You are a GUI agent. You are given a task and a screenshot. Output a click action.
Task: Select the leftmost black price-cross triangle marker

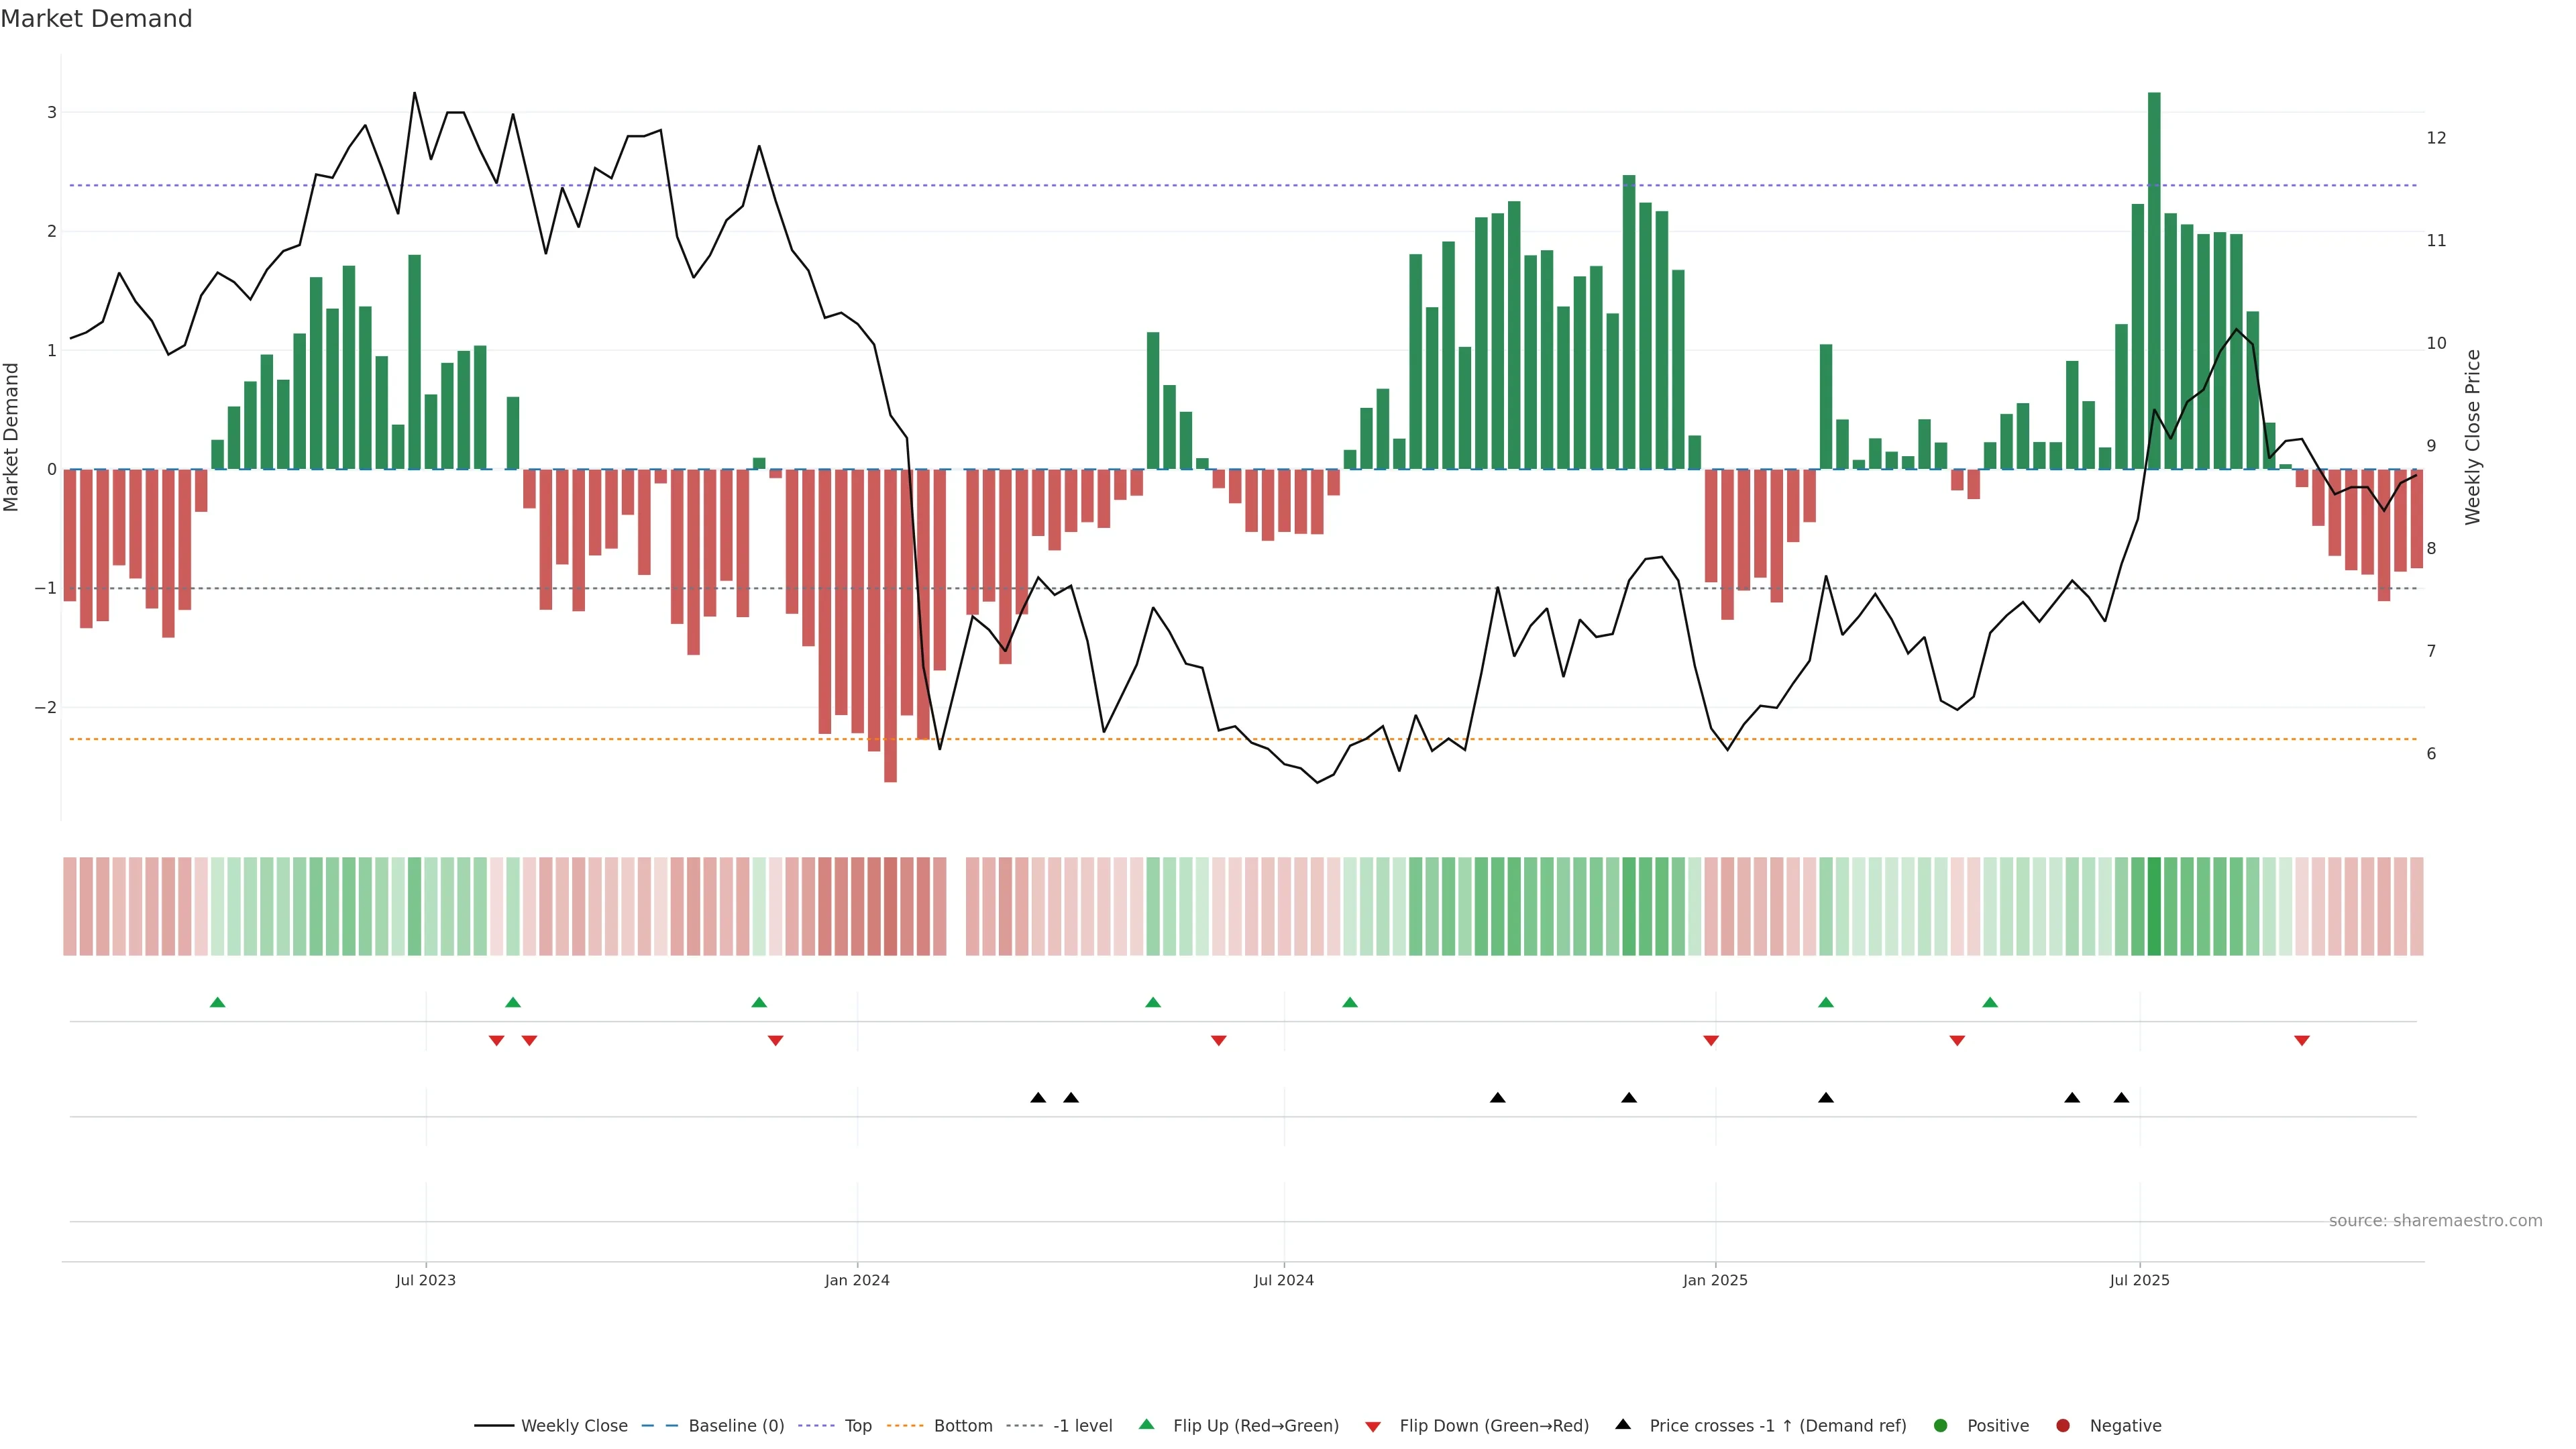1038,1098
